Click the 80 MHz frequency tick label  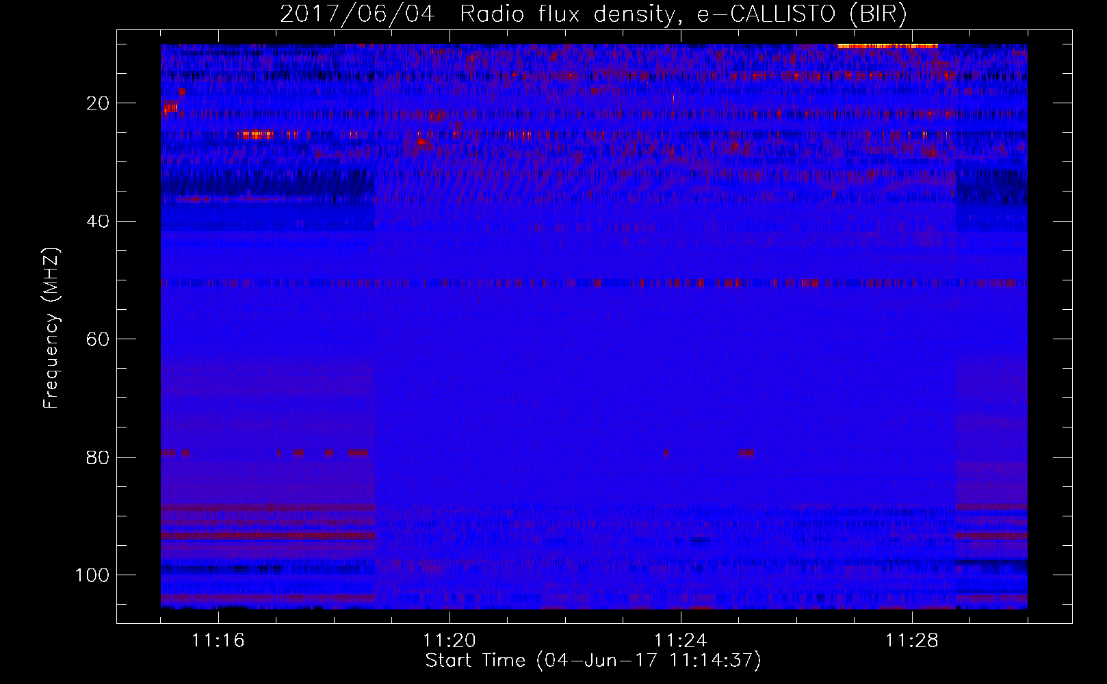coord(98,457)
